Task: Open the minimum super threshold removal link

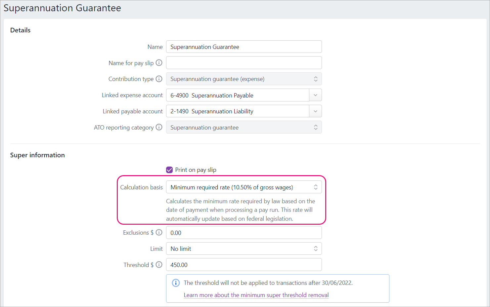Action: click(256, 295)
